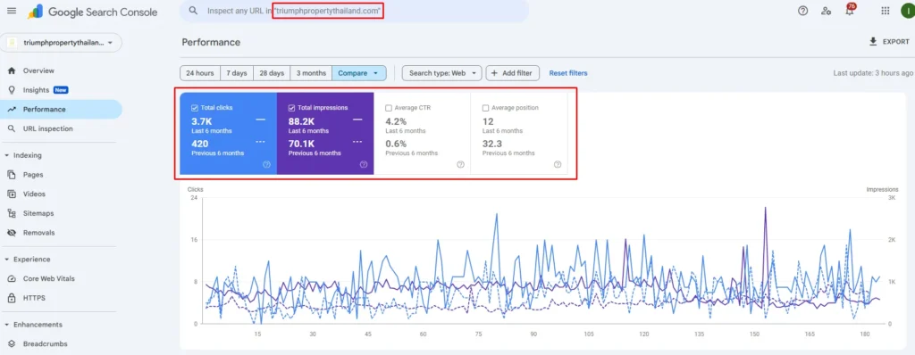
Task: Select the 28 days date range
Action: pyautogui.click(x=272, y=73)
